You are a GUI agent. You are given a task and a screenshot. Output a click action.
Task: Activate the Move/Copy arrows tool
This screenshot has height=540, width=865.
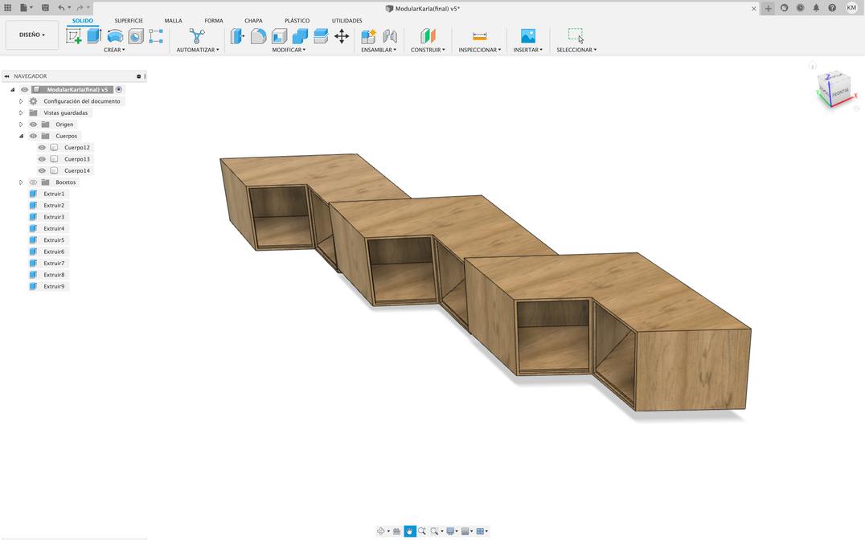[342, 35]
